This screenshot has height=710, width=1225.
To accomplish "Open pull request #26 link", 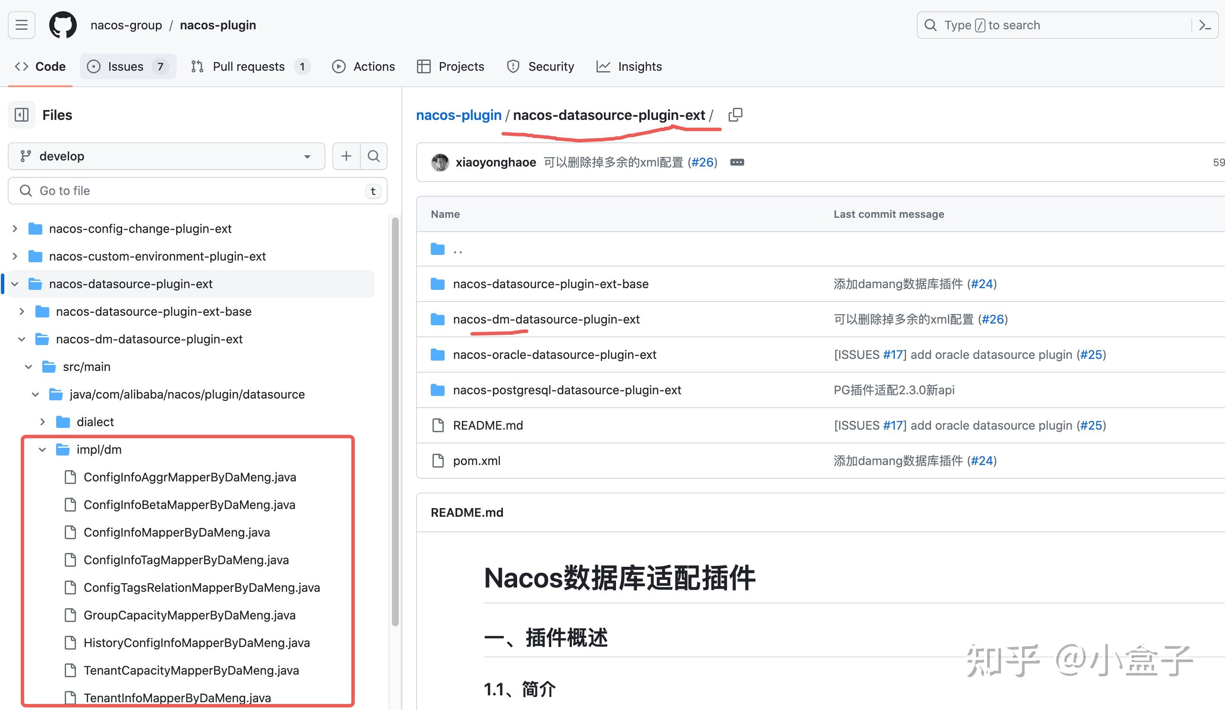I will point(702,162).
